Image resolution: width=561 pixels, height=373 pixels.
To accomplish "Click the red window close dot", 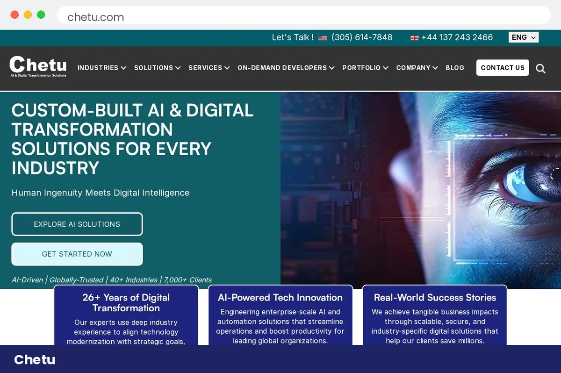I will [x=14, y=14].
